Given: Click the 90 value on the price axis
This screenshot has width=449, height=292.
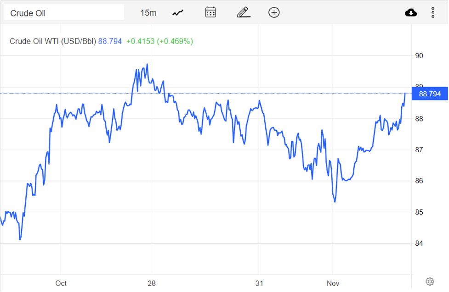Looking at the screenshot, I should coord(418,56).
